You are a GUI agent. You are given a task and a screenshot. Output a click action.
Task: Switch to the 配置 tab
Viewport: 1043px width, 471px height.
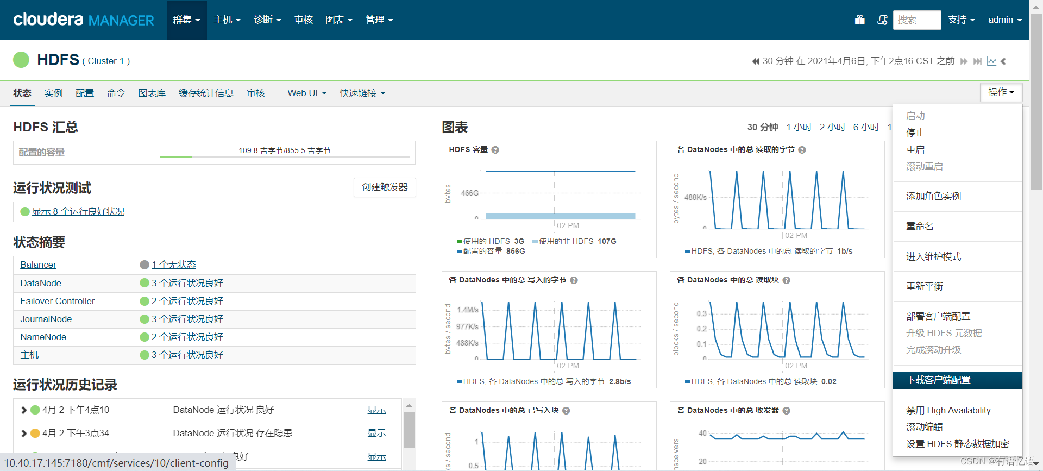[85, 93]
